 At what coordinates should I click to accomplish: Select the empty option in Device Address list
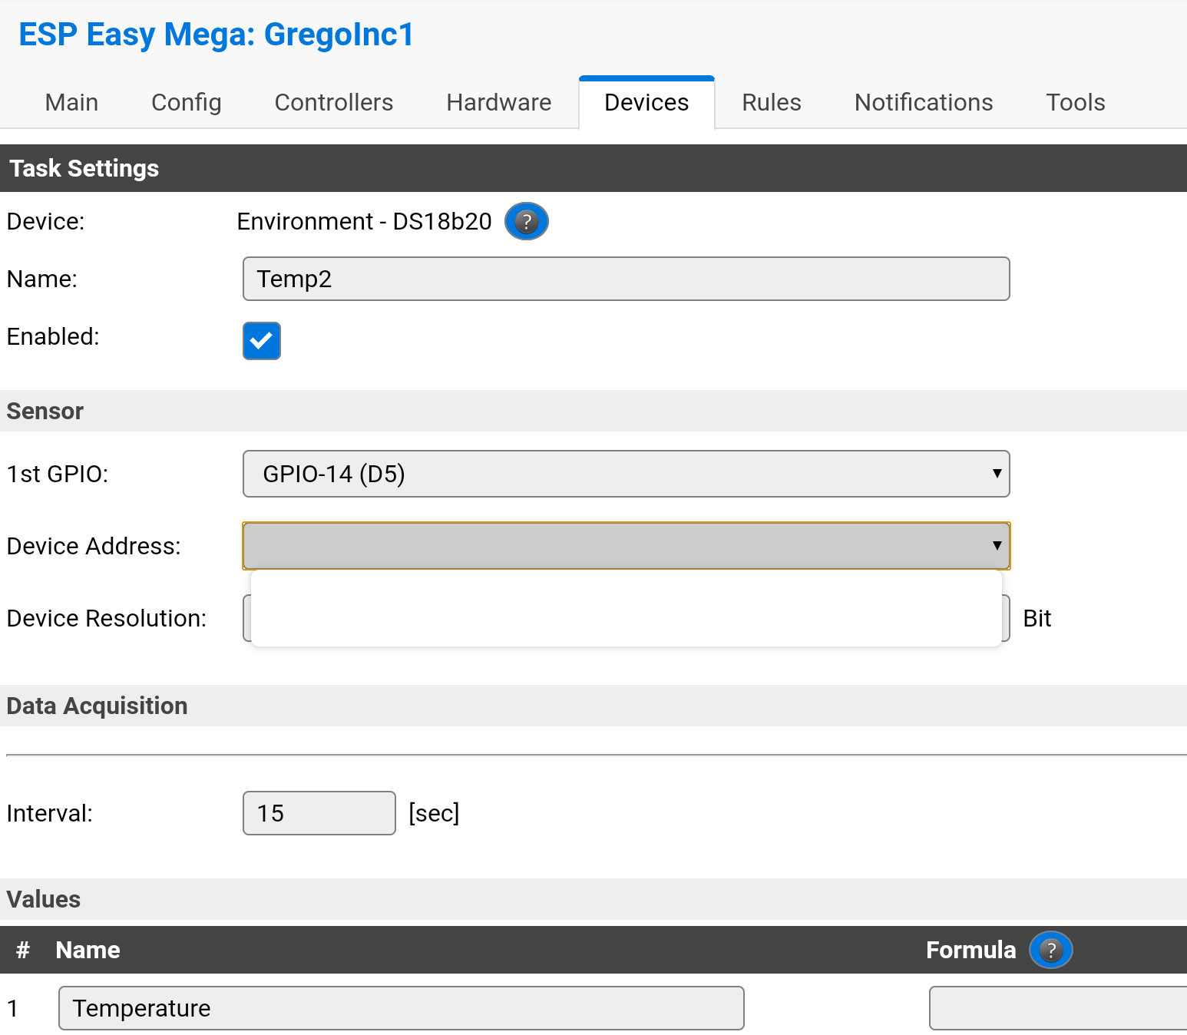pyautogui.click(x=626, y=608)
